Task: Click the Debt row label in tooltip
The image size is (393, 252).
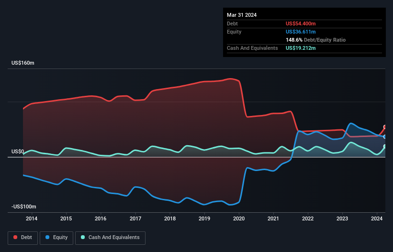Action: 232,23
